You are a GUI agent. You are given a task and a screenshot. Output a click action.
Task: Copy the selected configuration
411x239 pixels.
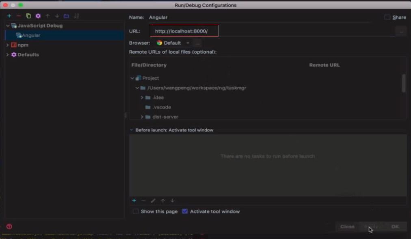coord(28,16)
